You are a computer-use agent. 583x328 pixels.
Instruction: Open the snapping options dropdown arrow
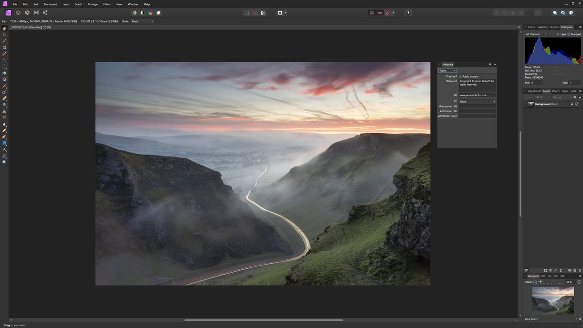[x=394, y=13]
